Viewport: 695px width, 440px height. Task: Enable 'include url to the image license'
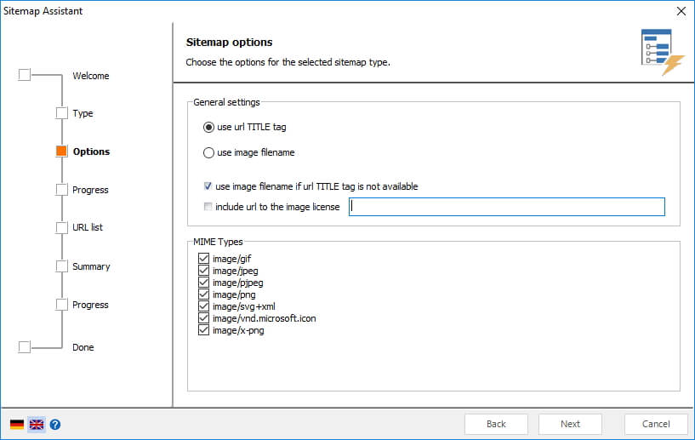(208, 207)
